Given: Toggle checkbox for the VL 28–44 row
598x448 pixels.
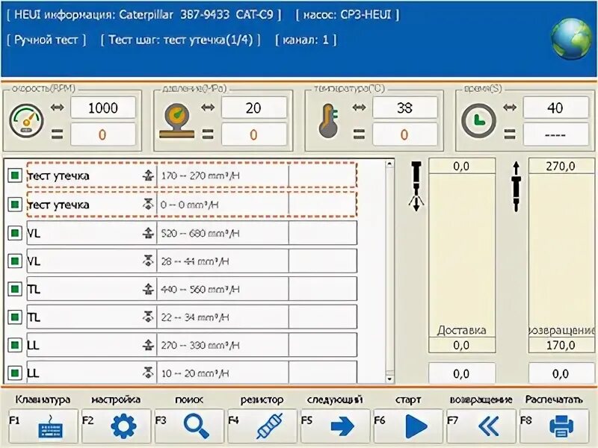Looking at the screenshot, I should 15,261.
